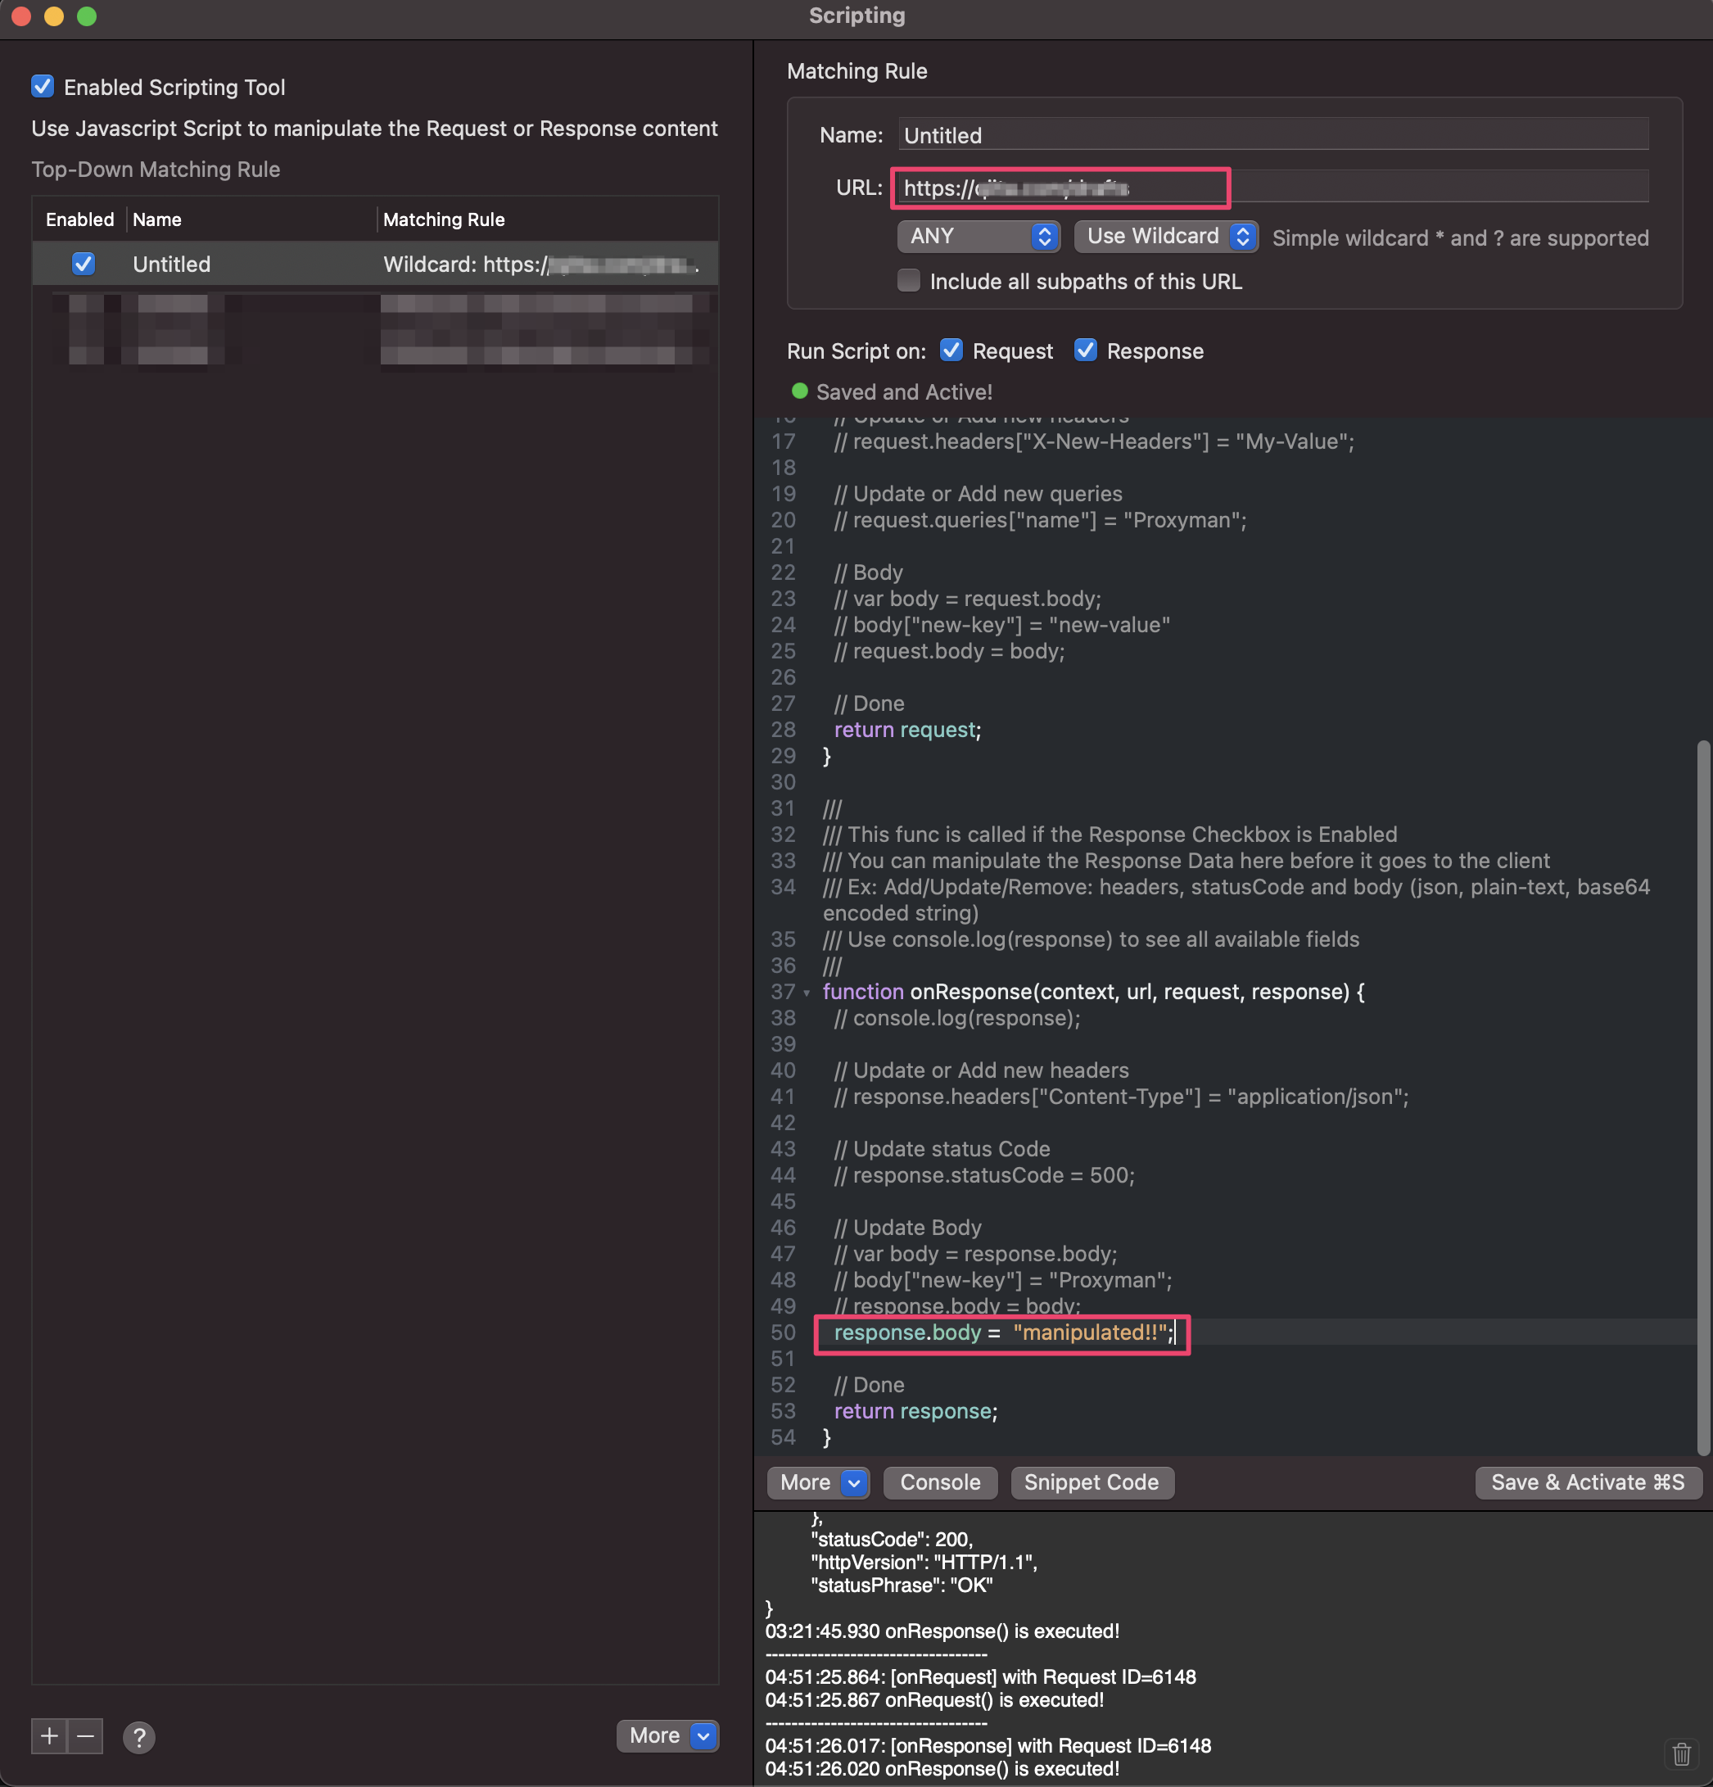The height and width of the screenshot is (1787, 1713).
Task: Collapse onResponse function fold arrow at line 37
Action: click(807, 993)
